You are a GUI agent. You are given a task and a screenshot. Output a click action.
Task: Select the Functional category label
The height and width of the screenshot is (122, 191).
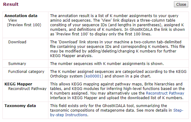(26, 72)
